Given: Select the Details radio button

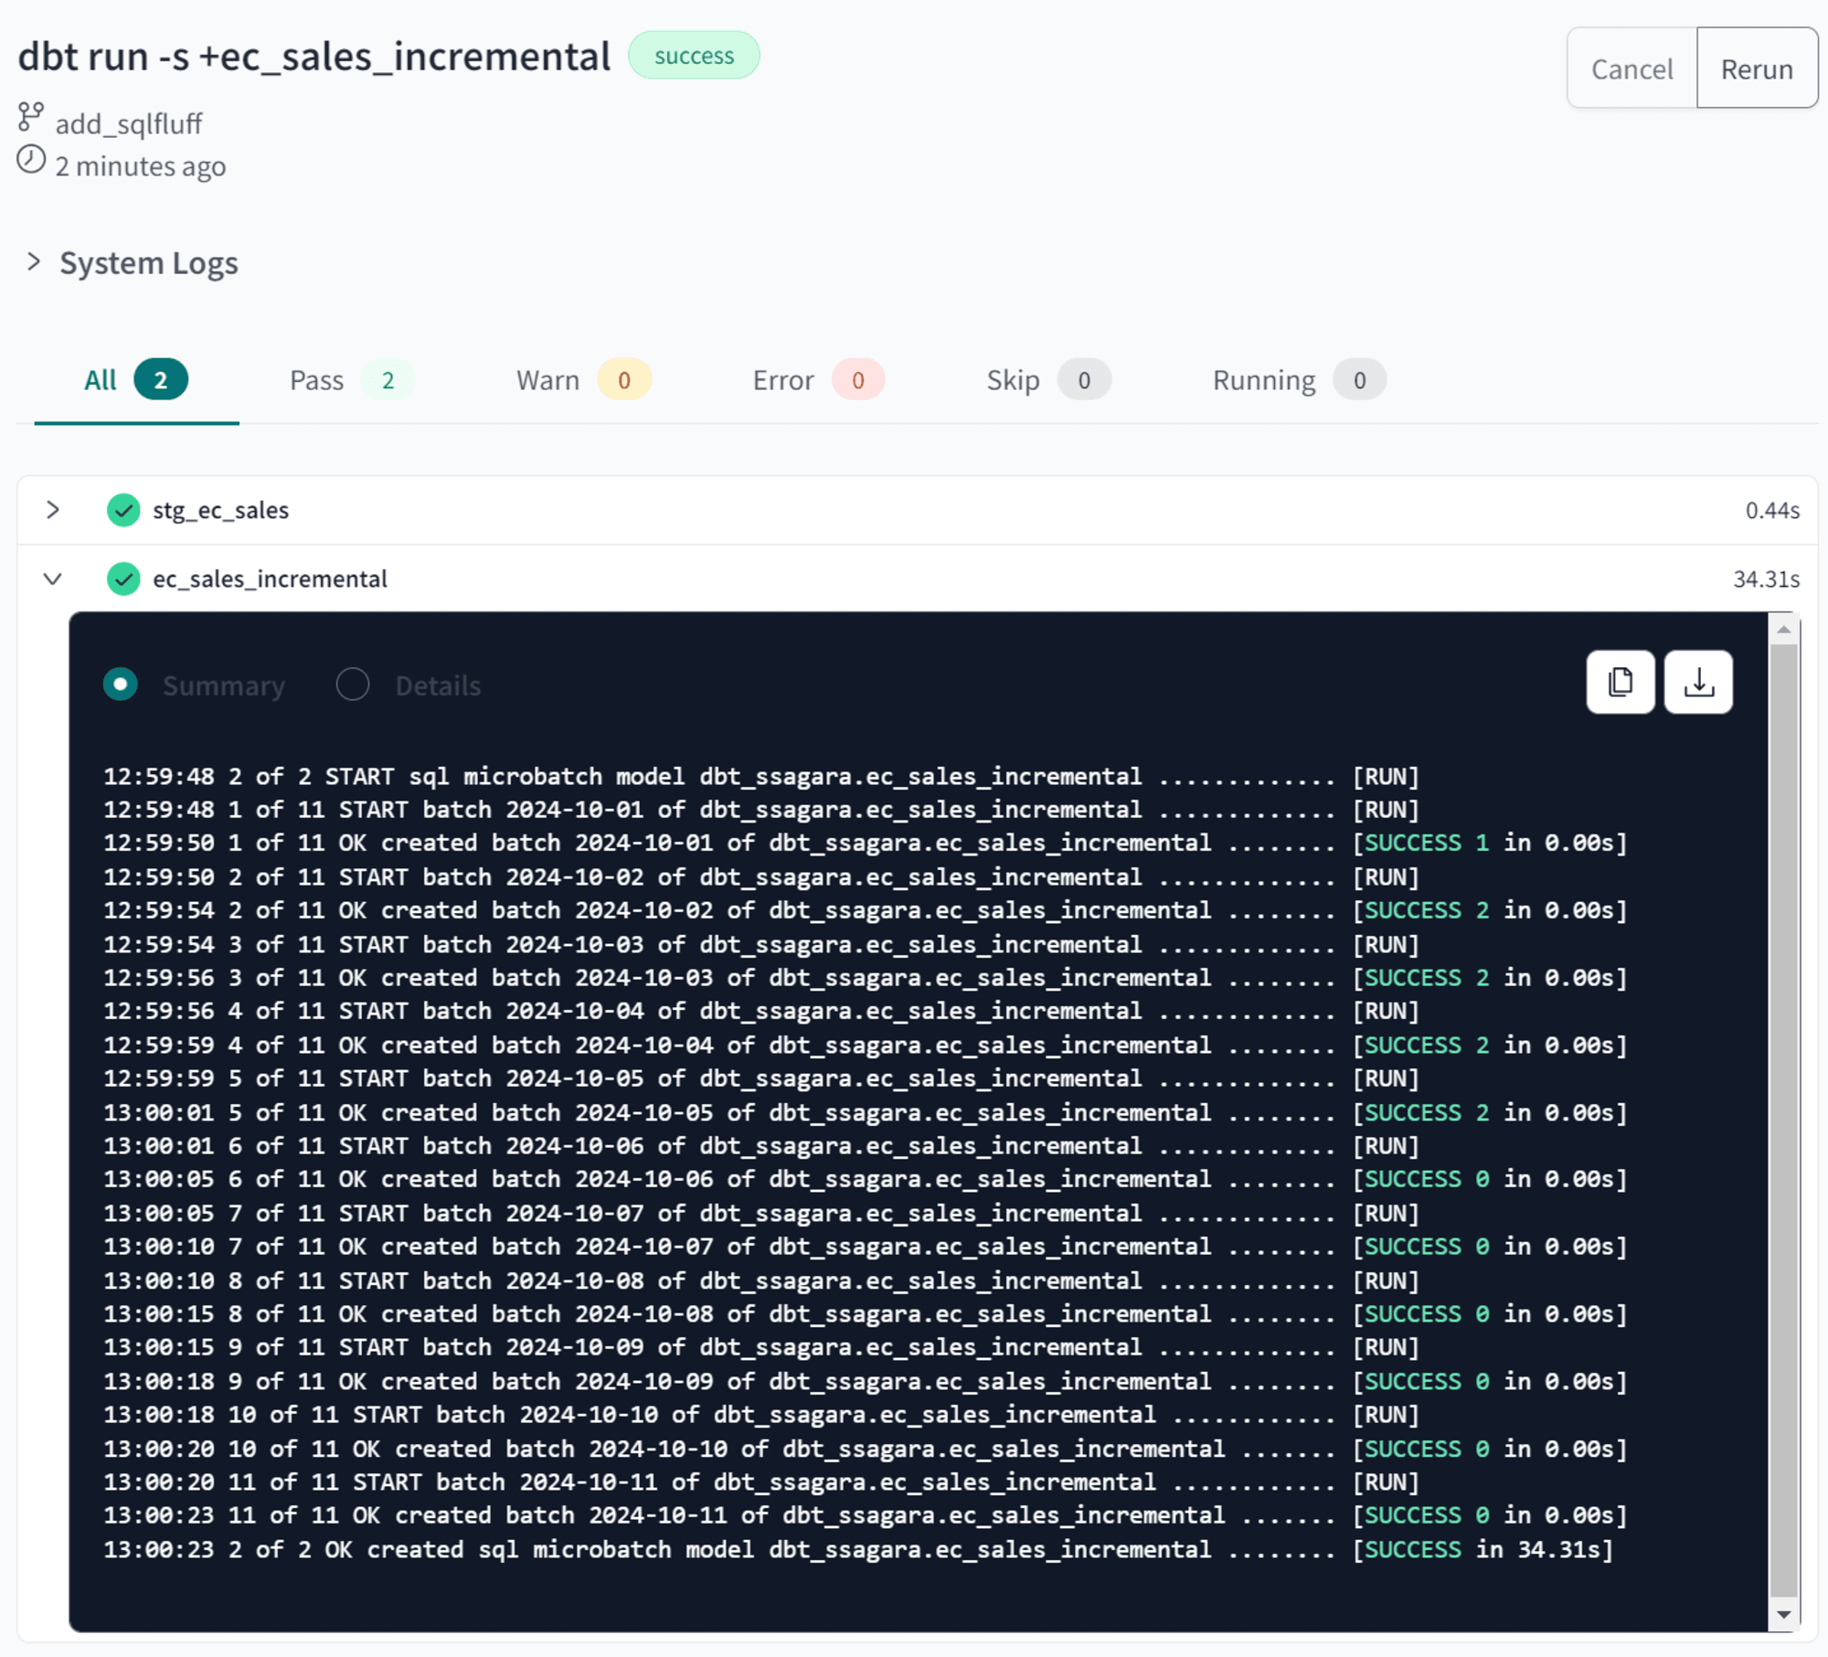Looking at the screenshot, I should click(353, 685).
